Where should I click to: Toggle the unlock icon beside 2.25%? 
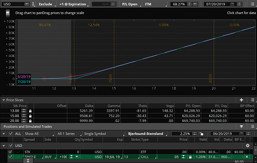(201, 134)
